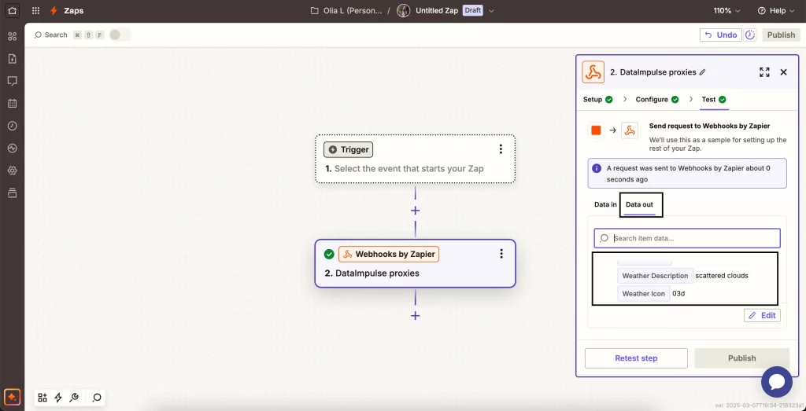Select the Test tab
Viewport: 806px width, 411px height.
point(714,100)
